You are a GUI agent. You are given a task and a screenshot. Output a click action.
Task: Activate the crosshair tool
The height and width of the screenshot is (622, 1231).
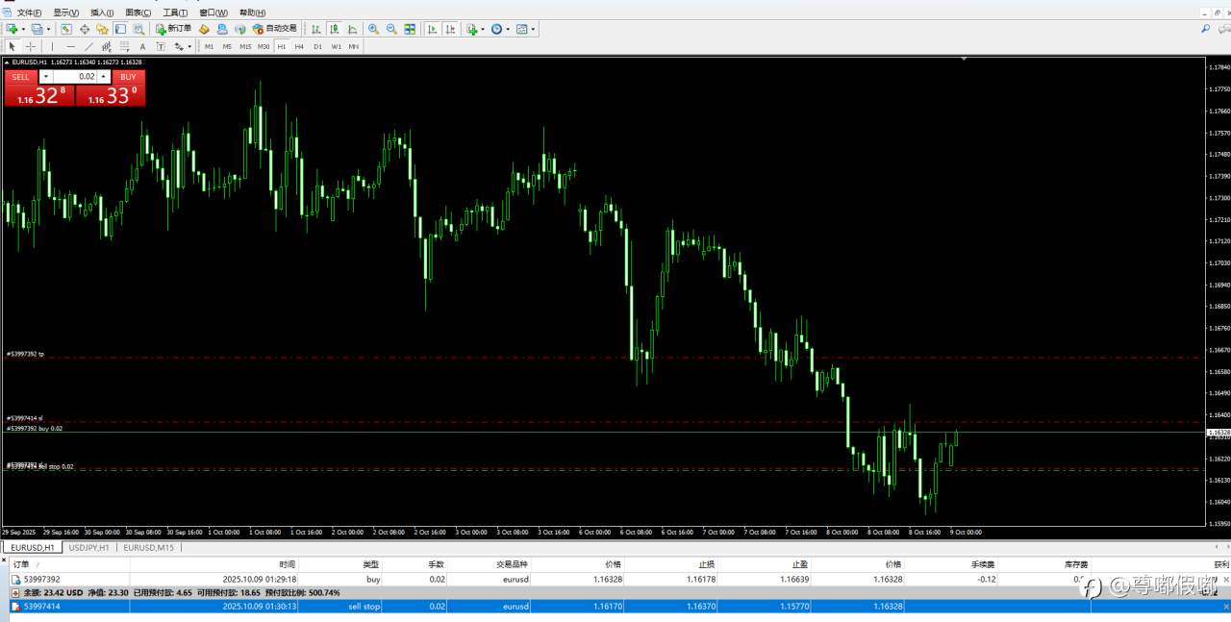[30, 46]
